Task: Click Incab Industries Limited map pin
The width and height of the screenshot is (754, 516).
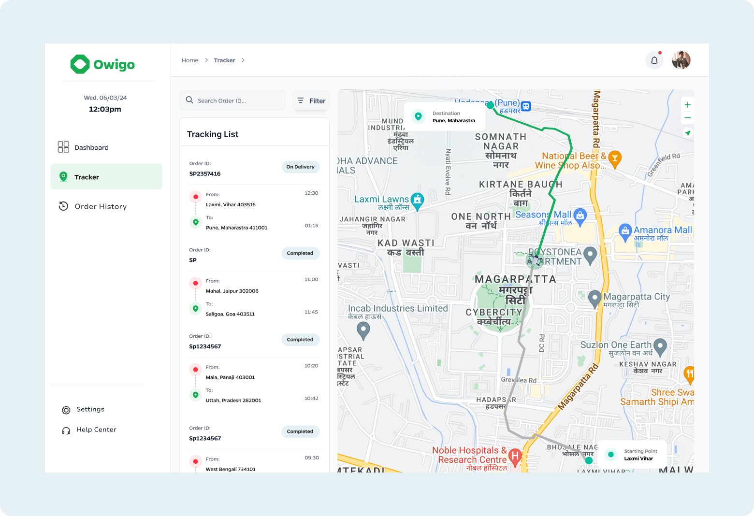Action: [363, 330]
